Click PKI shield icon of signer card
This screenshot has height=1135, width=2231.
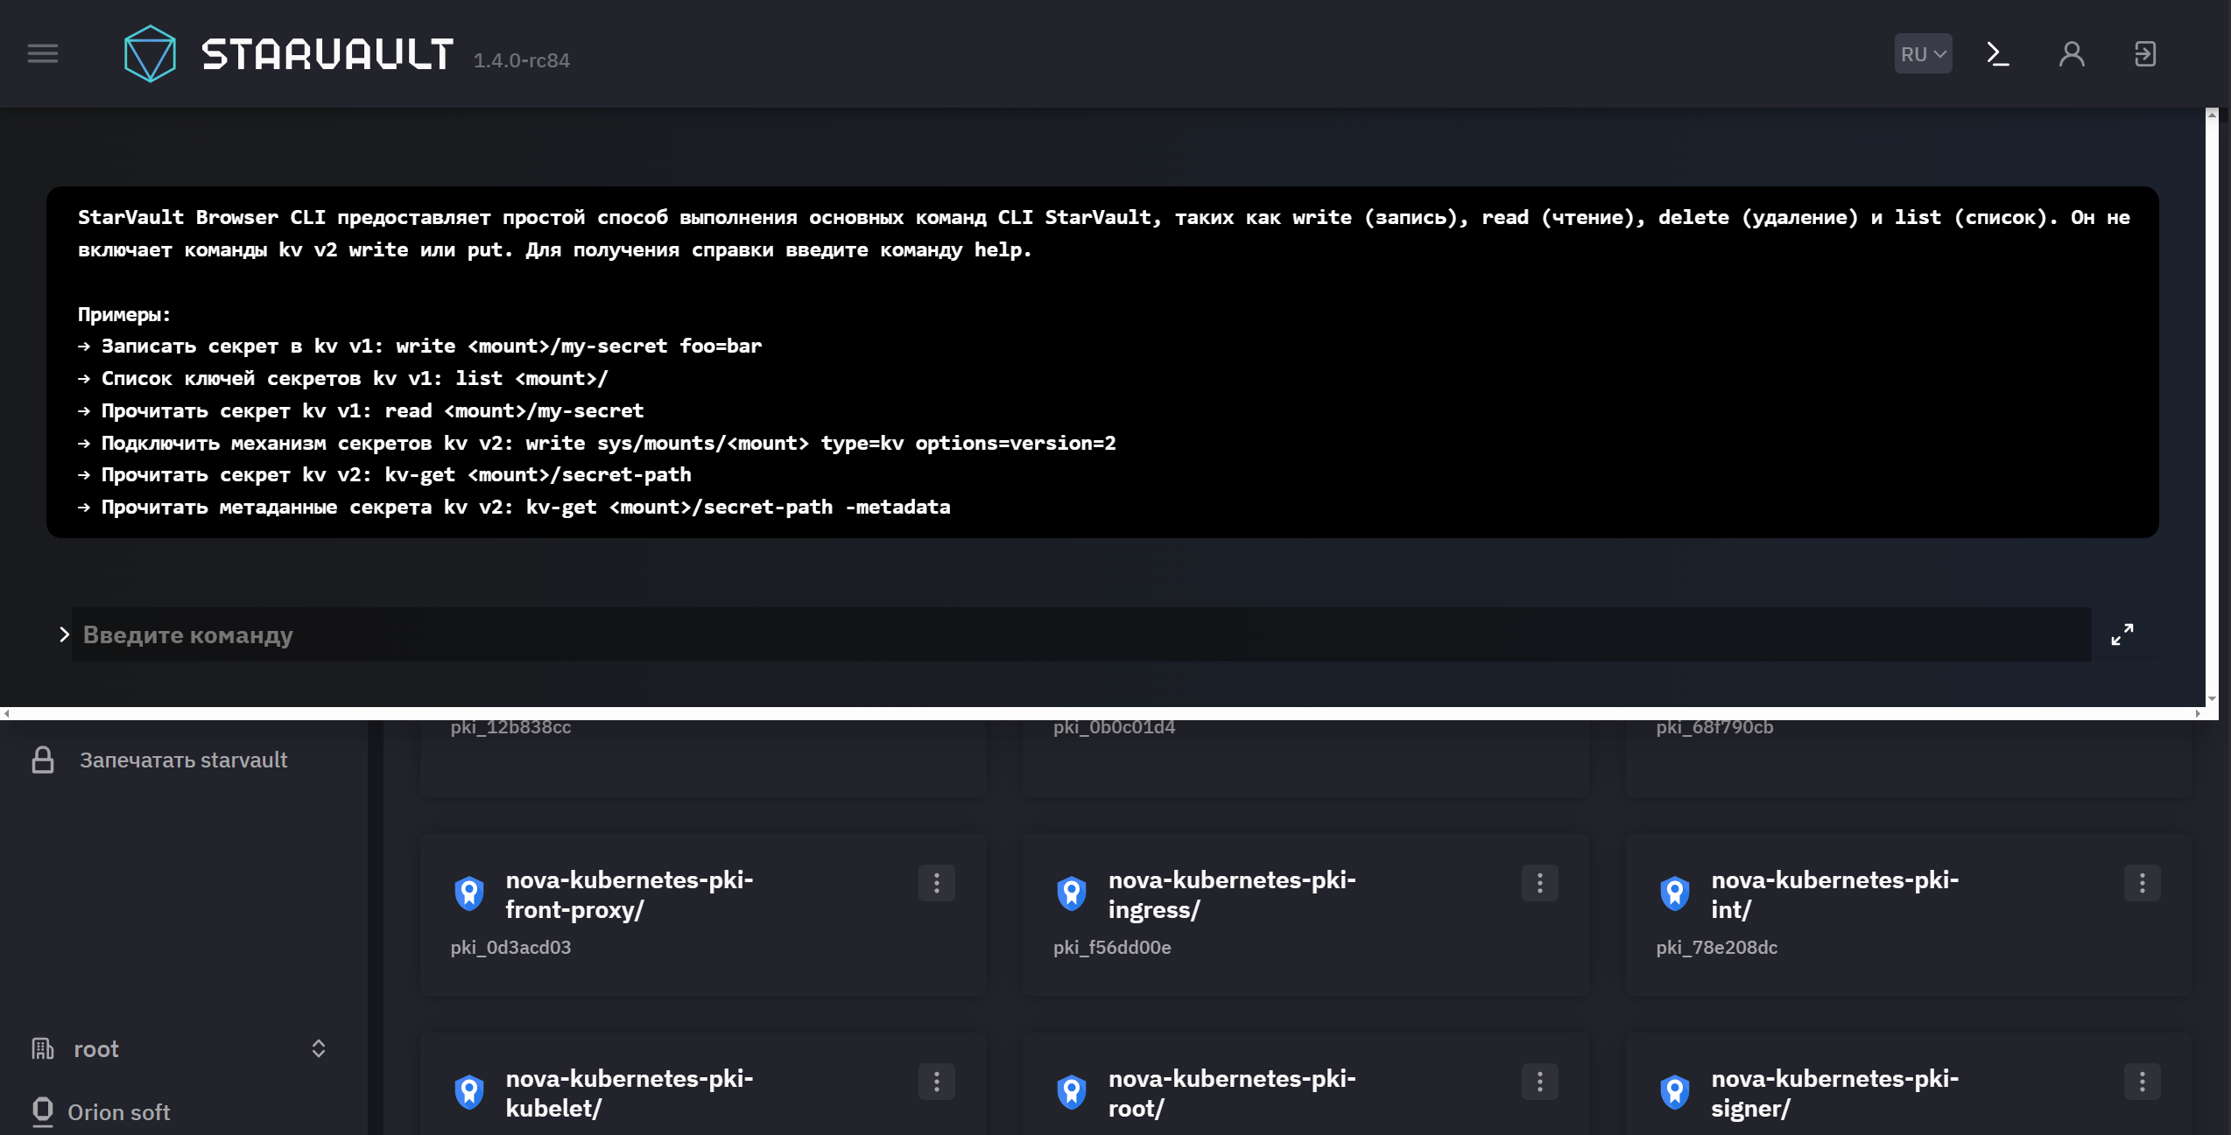1675,1092
